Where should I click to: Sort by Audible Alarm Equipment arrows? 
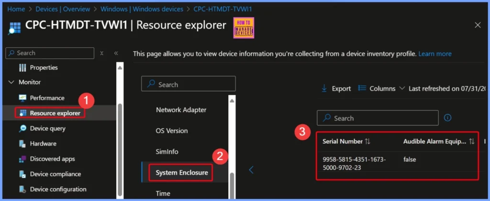pyautogui.click(x=472, y=142)
